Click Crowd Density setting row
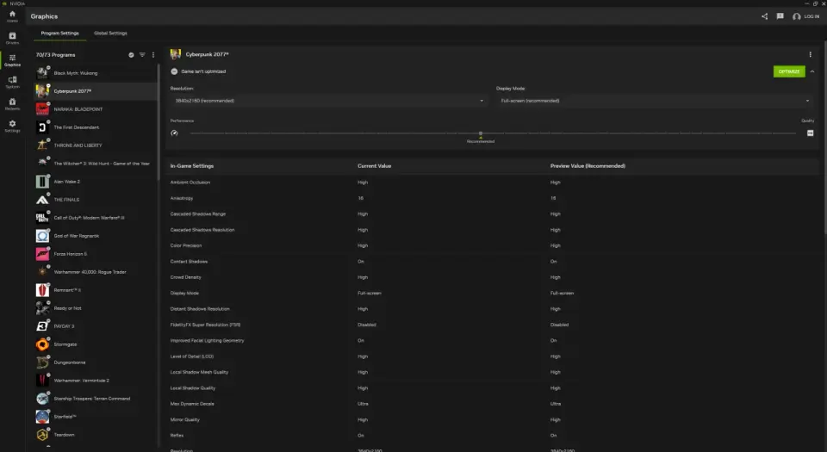The width and height of the screenshot is (827, 452). point(492,277)
